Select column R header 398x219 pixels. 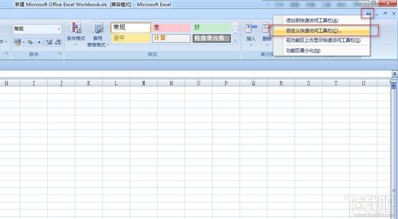281,83
